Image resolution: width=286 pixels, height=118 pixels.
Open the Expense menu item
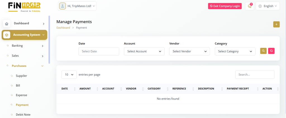coord(22,95)
